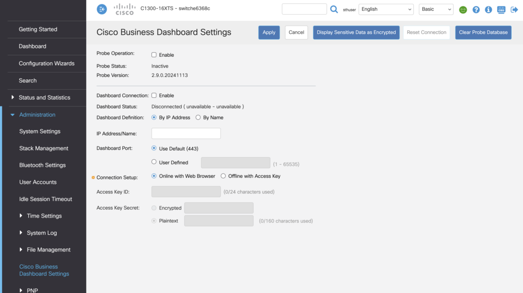Expand the Status and Statistics arrow
Screen dimensions: 523x293
13,98
